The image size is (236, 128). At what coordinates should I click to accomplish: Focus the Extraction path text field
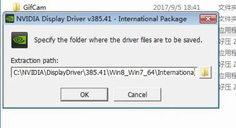104,72
